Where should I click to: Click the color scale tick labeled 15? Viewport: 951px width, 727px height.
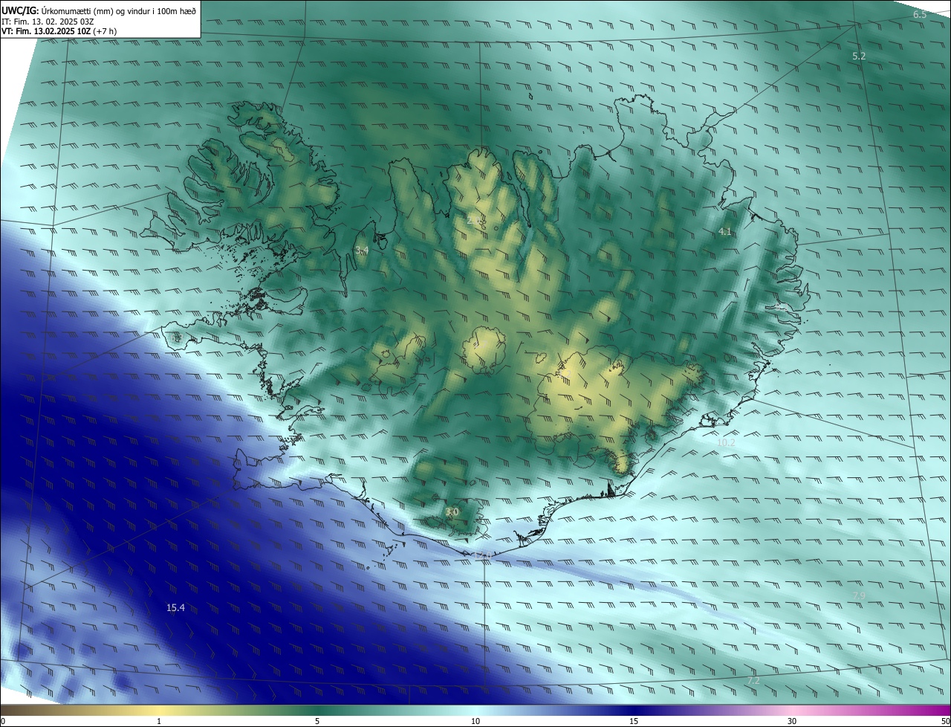click(634, 721)
